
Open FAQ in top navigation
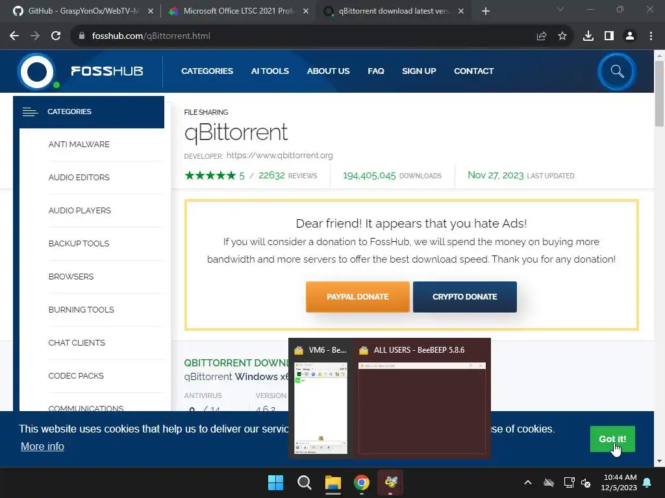(376, 71)
